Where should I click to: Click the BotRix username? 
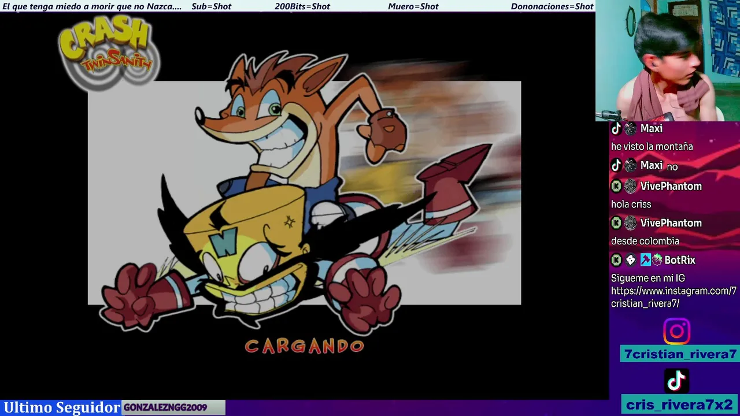[680, 260]
